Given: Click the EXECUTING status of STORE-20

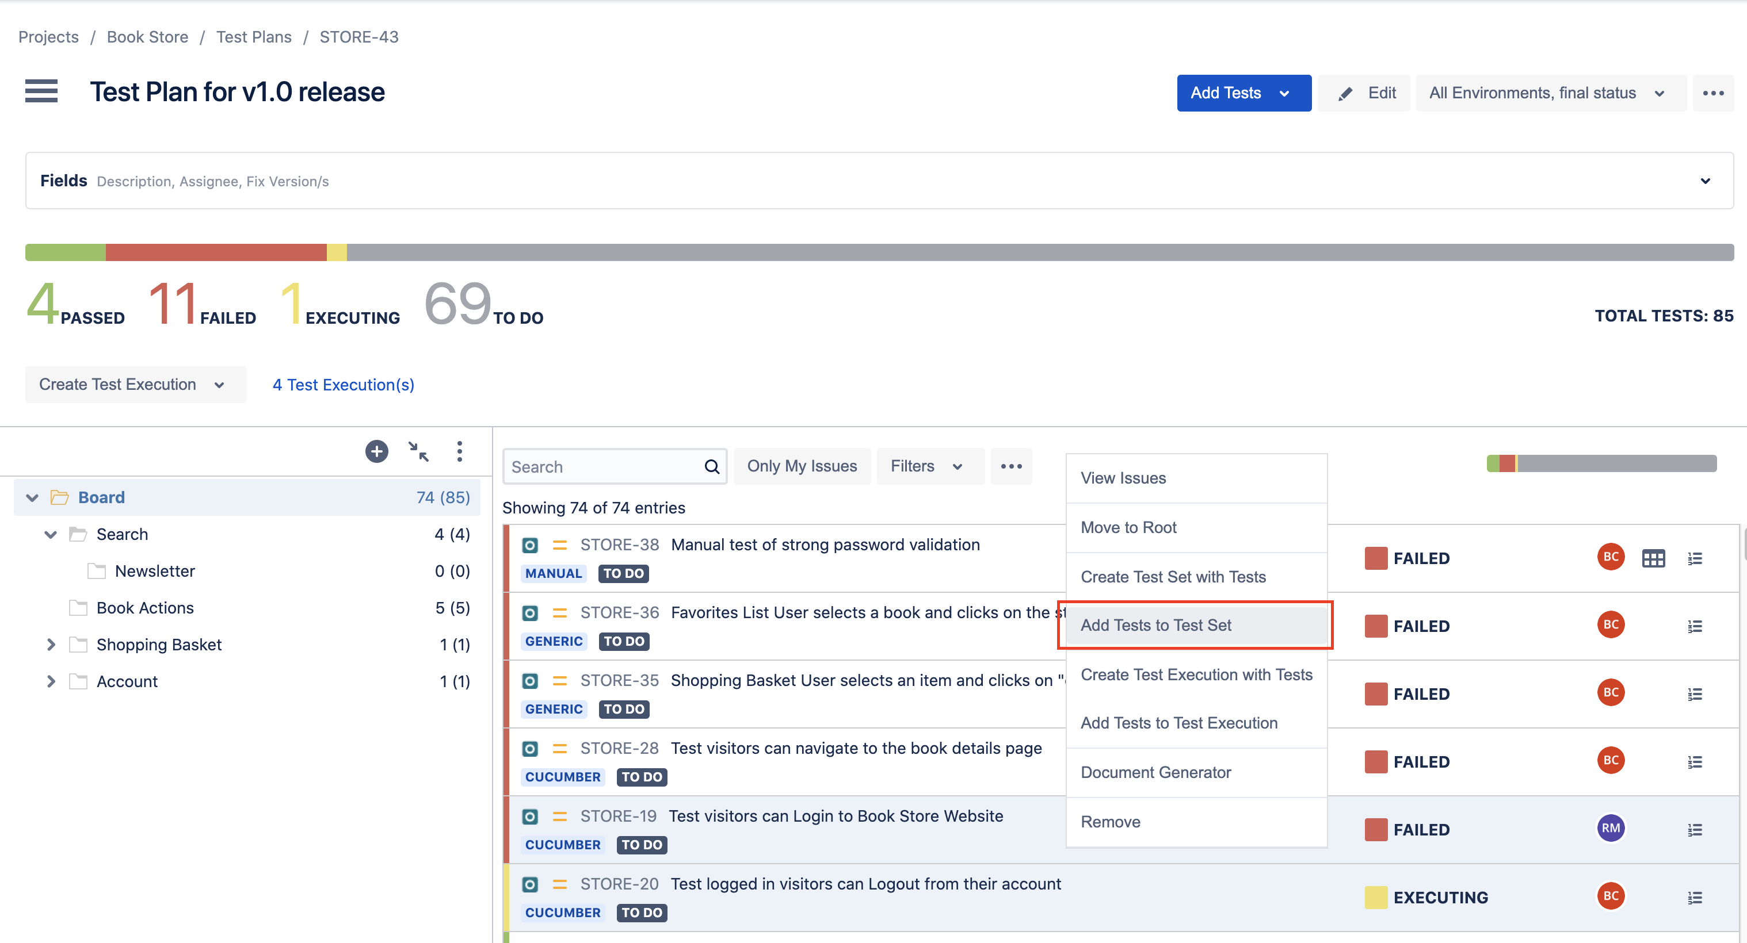Looking at the screenshot, I should point(1440,898).
